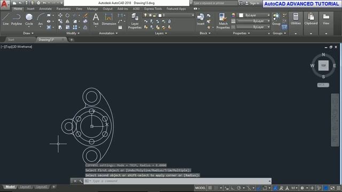This screenshot has height=192, width=342.
Task: Click the Print icon in quick access toolbar
Action: [38, 3]
